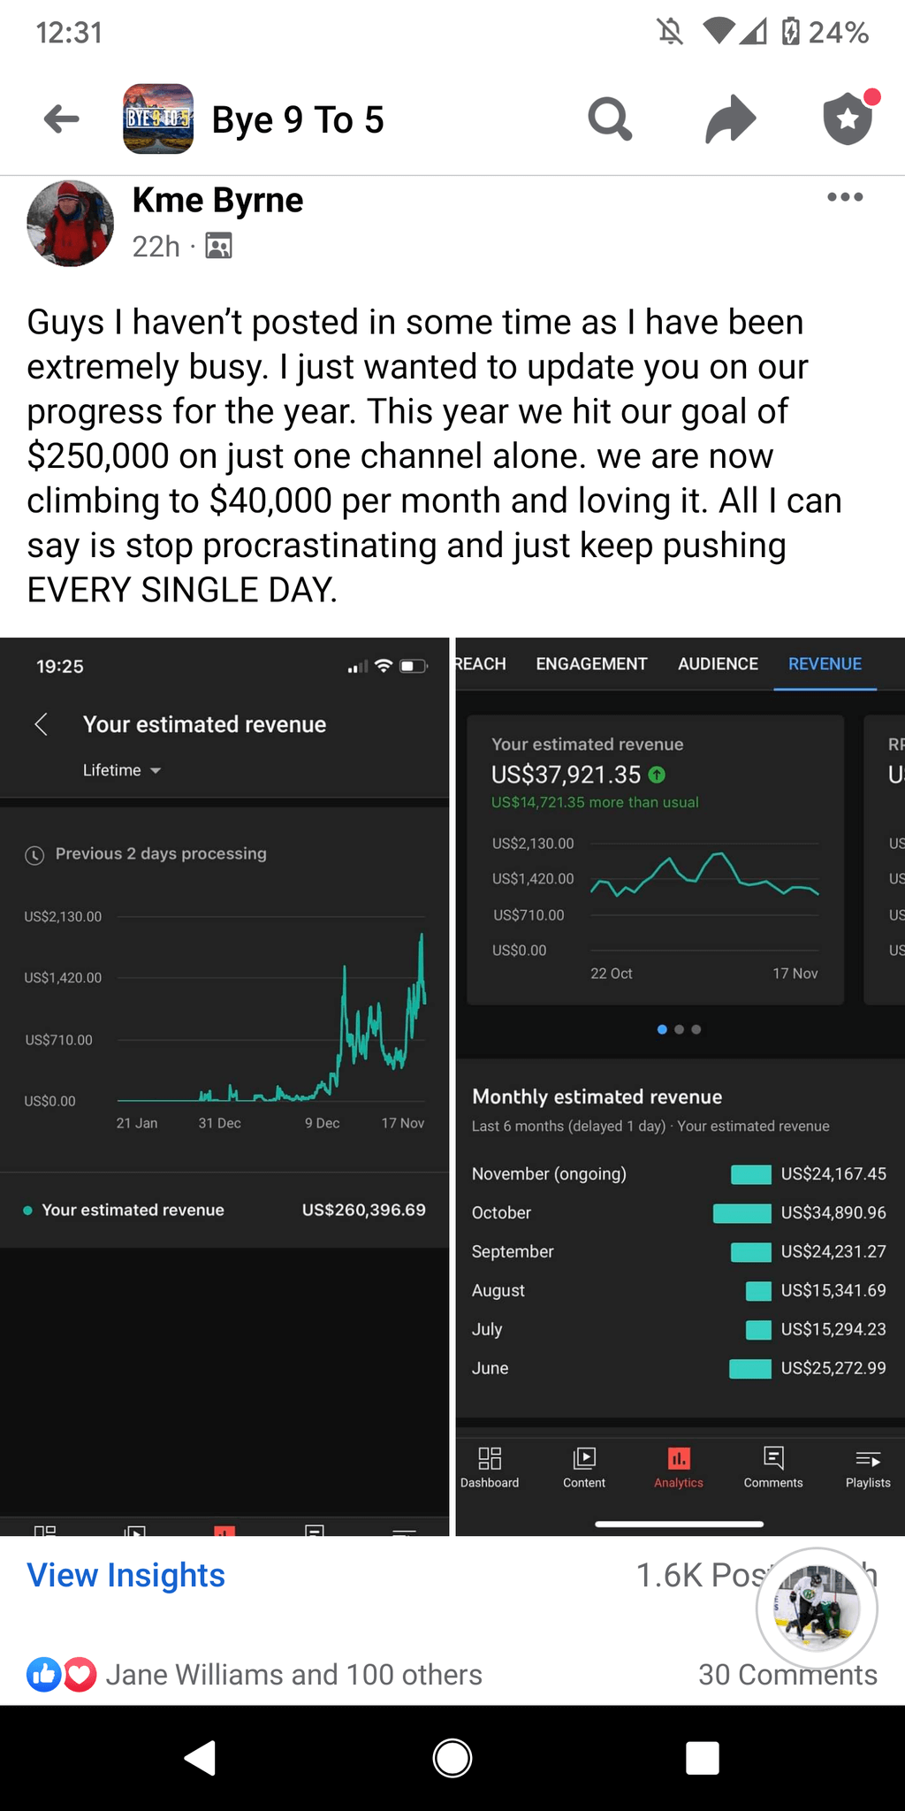Open the group admin shield badge
The height and width of the screenshot is (1811, 905).
point(848,118)
